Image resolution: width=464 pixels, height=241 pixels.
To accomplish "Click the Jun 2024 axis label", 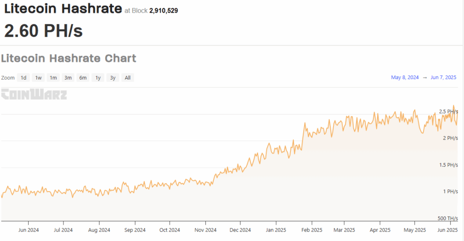I will coord(28,230).
